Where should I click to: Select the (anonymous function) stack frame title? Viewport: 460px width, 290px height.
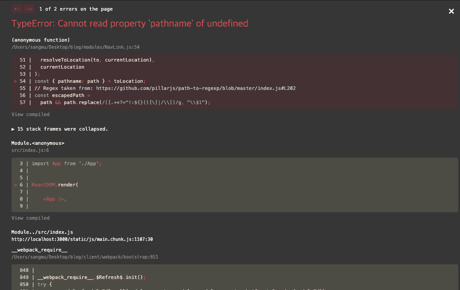click(x=41, y=40)
